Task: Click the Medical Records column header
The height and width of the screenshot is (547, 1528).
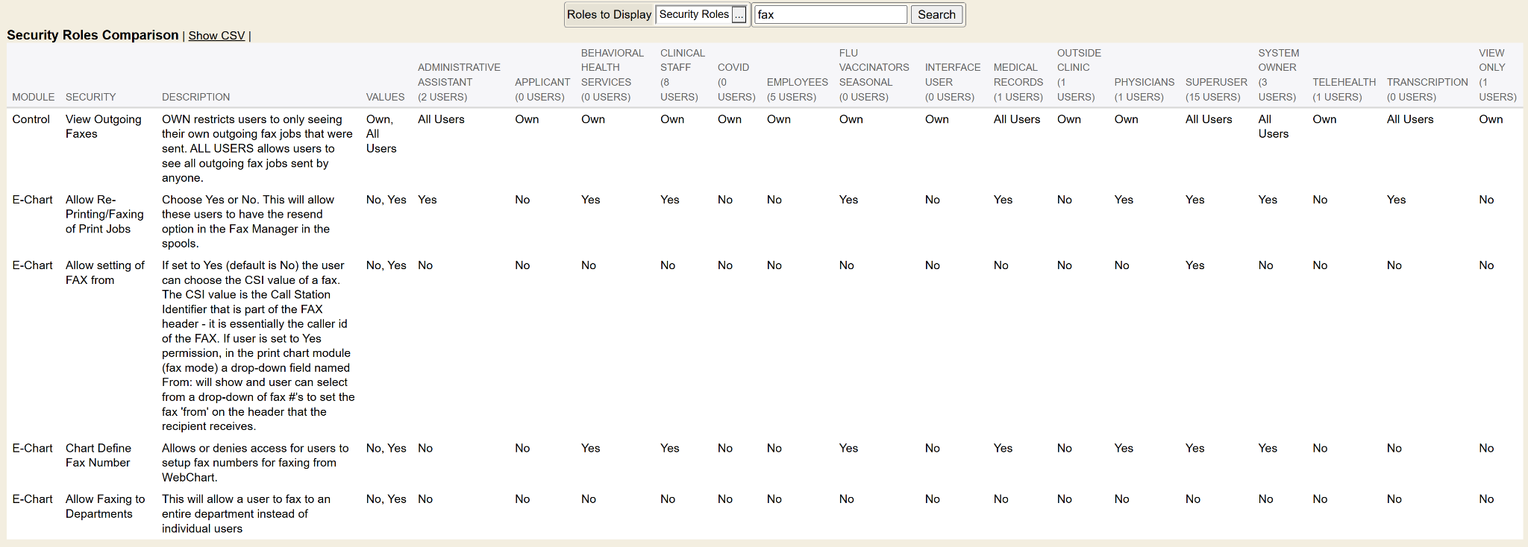Action: pyautogui.click(x=1018, y=82)
